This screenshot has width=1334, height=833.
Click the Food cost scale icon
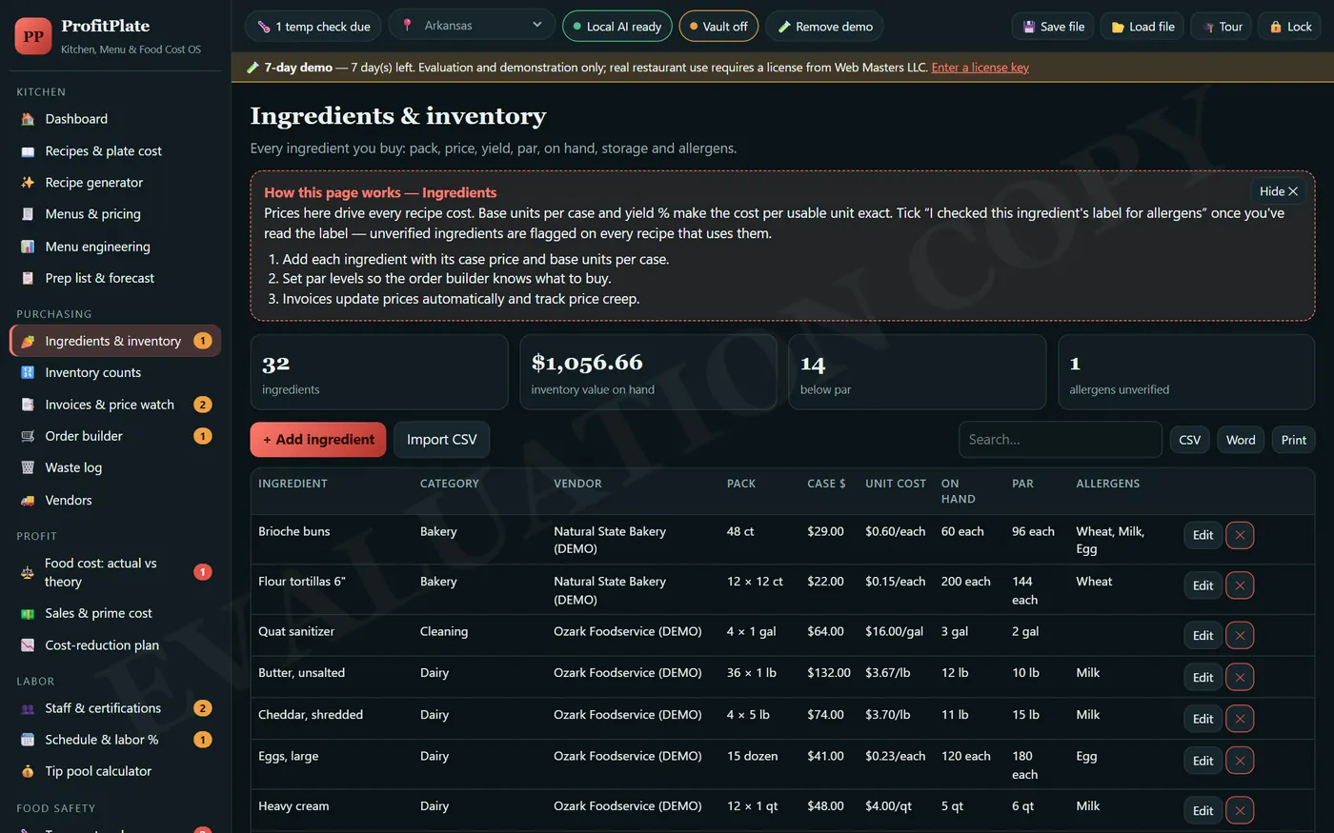[x=28, y=572]
